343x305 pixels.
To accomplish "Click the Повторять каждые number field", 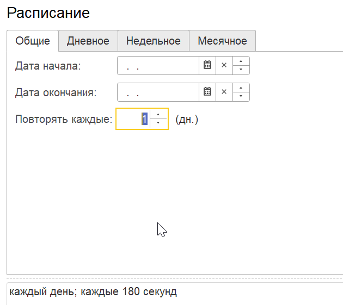I will [133, 119].
